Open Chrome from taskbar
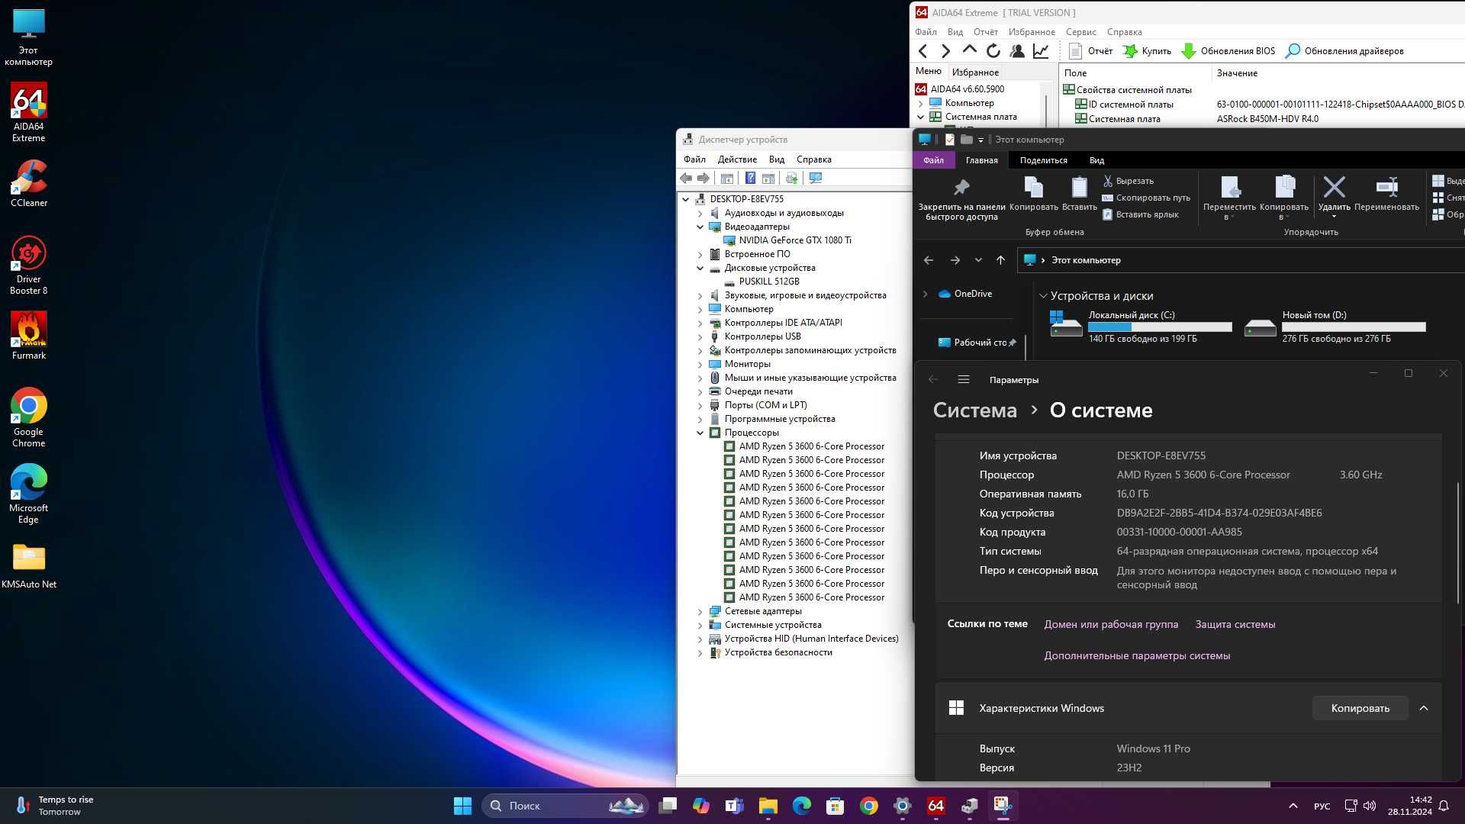This screenshot has height=824, width=1465. (x=868, y=806)
